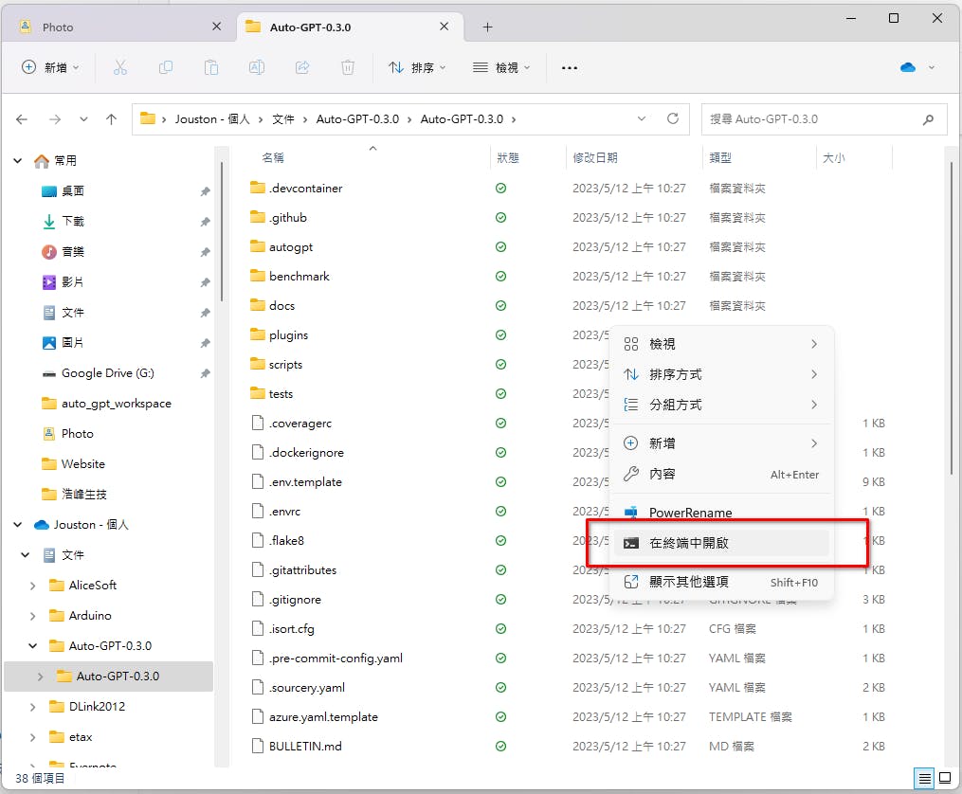Click the Paste clipboard icon
The width and height of the screenshot is (962, 794).
211,67
